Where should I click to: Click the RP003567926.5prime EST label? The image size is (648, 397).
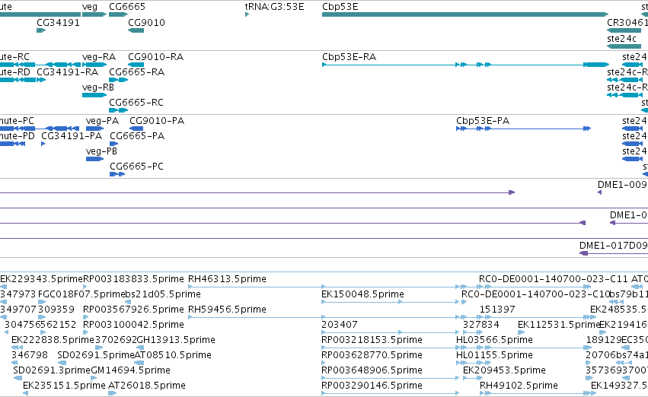pyautogui.click(x=133, y=310)
